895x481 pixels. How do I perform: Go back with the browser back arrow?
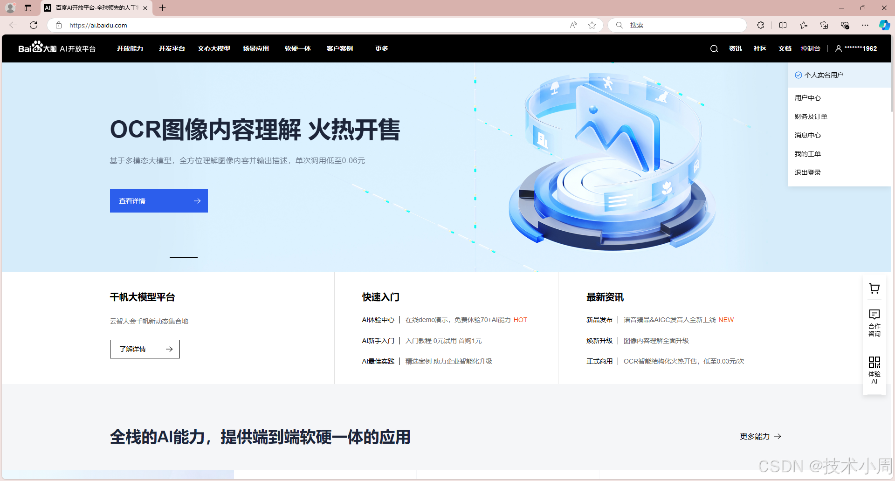tap(13, 25)
